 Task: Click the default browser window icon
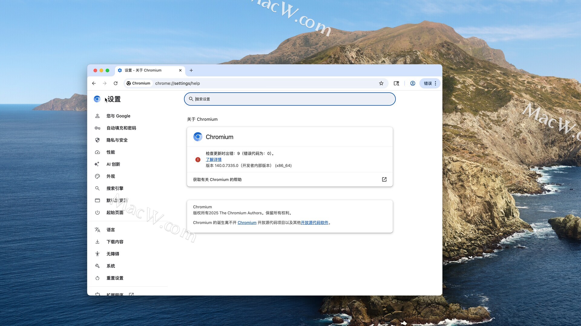coord(97,200)
